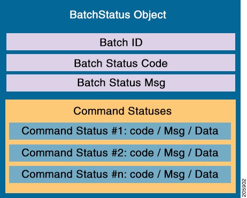Click the word Object in the title

click(x=150, y=15)
